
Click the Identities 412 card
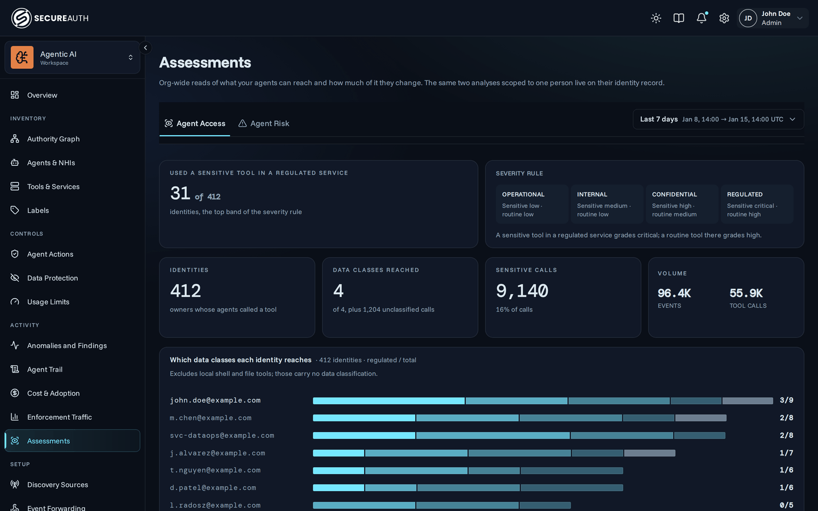click(237, 298)
